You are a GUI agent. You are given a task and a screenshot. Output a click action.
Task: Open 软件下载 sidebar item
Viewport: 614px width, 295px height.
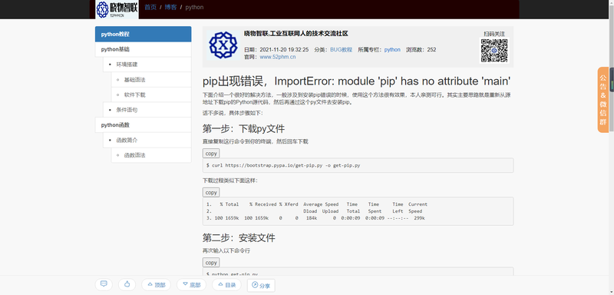(151, 94)
